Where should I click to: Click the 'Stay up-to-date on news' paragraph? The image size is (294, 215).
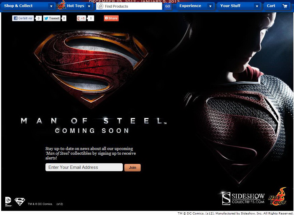pos(91,153)
